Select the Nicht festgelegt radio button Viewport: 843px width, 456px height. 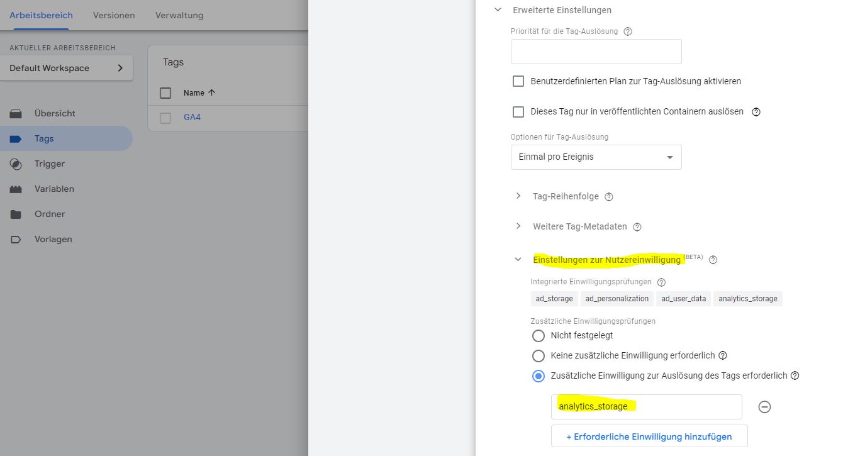click(539, 336)
